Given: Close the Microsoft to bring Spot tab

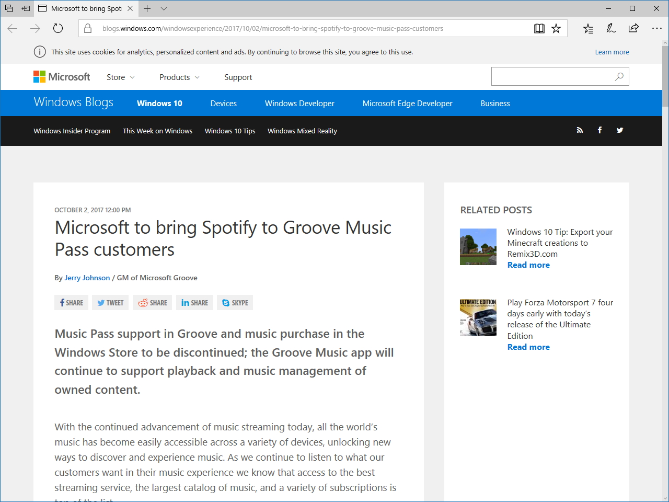Looking at the screenshot, I should coord(130,8).
